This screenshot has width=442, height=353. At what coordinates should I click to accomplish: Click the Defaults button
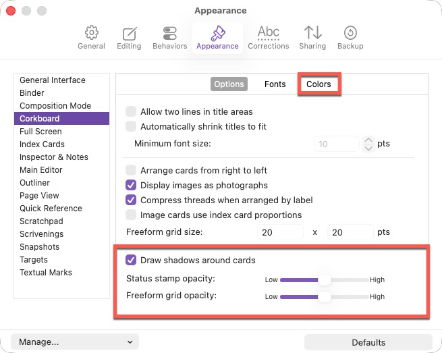368,342
